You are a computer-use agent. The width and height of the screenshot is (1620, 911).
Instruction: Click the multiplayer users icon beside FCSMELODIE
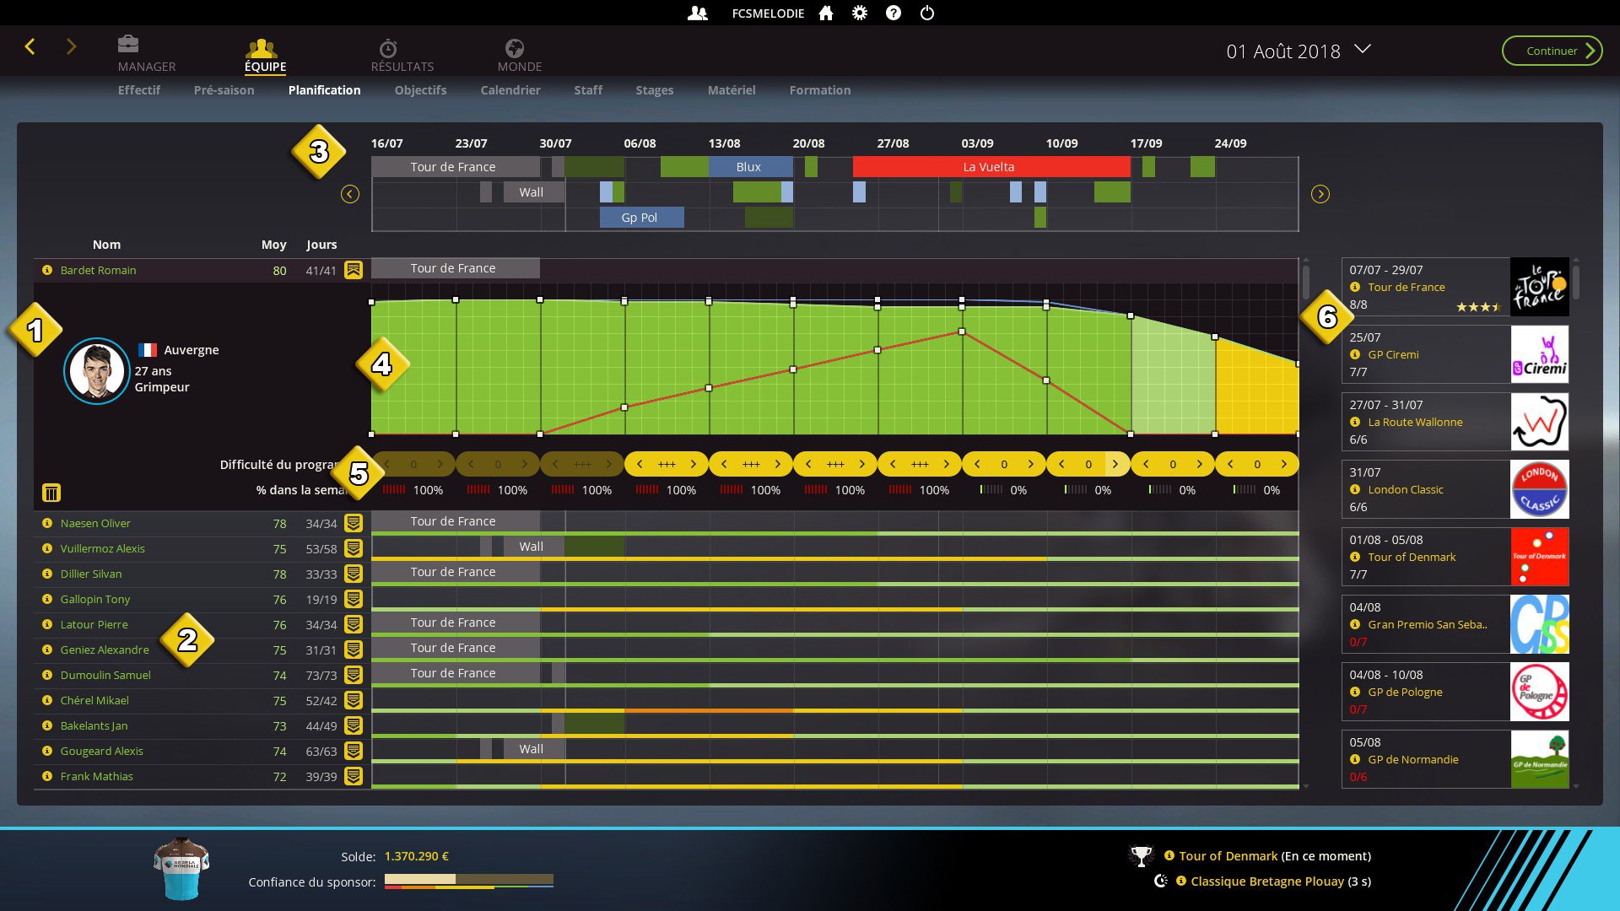tap(698, 13)
